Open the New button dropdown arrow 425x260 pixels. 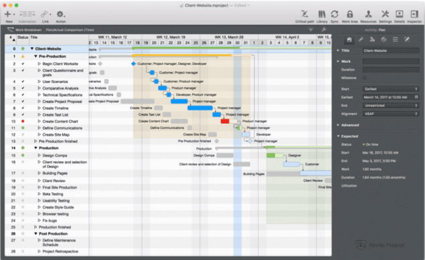tap(14, 14)
